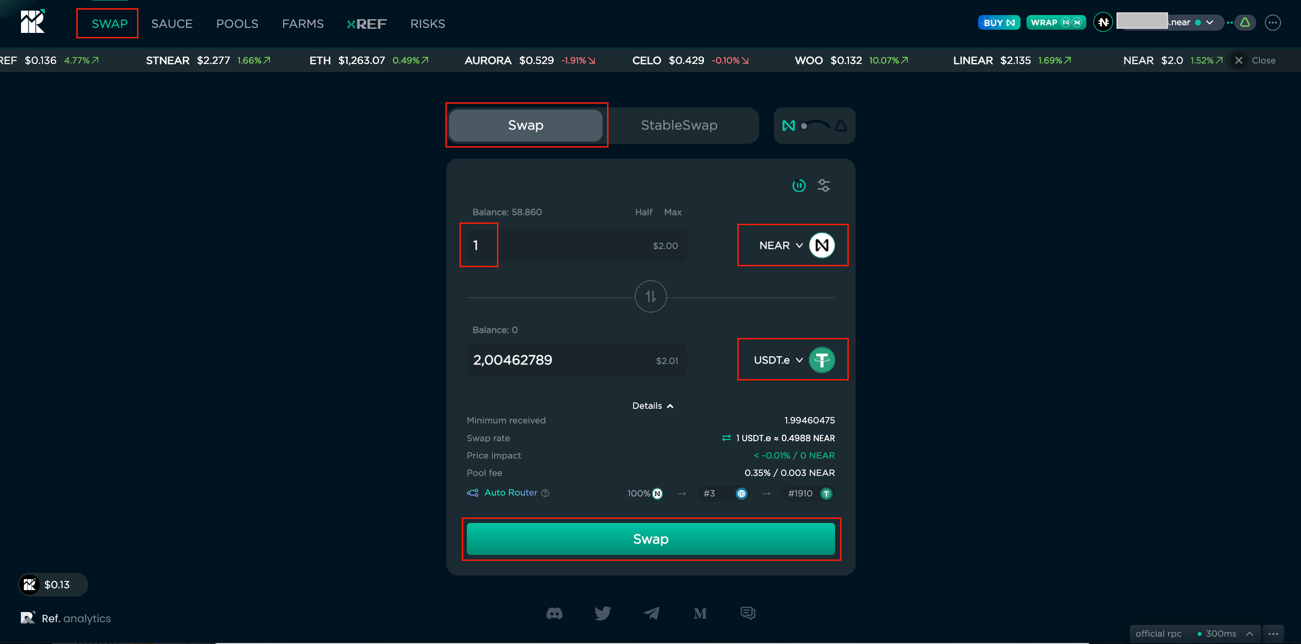Flip the swap rate direction arrows
1301x644 pixels.
(726, 438)
